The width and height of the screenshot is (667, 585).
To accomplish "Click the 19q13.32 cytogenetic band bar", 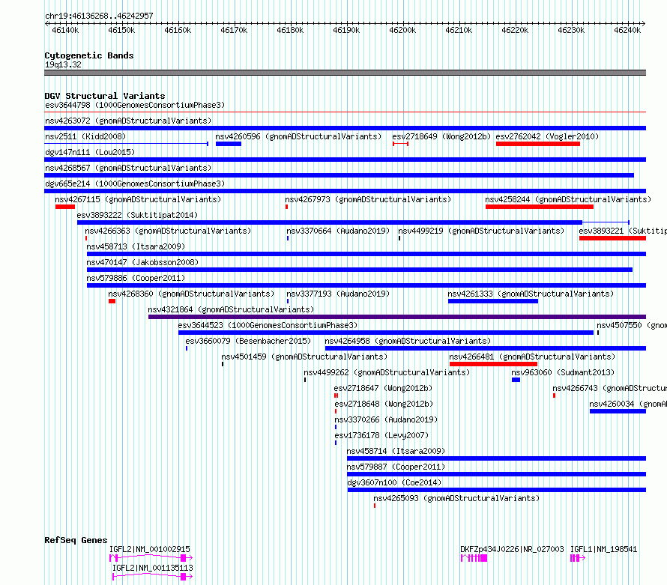I will click(x=345, y=73).
